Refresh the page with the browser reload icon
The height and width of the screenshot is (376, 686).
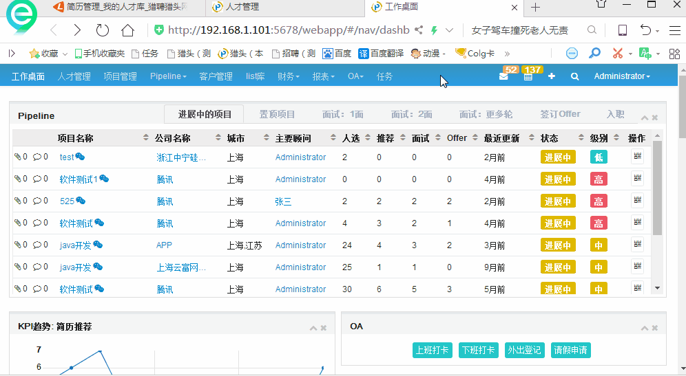[x=103, y=30]
